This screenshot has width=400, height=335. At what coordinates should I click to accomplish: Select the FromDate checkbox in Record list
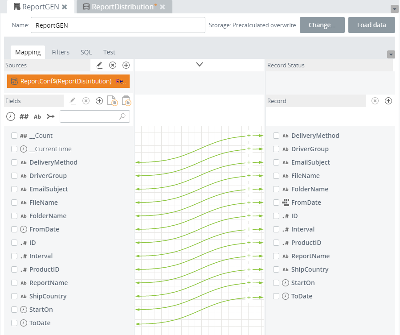[x=276, y=203]
